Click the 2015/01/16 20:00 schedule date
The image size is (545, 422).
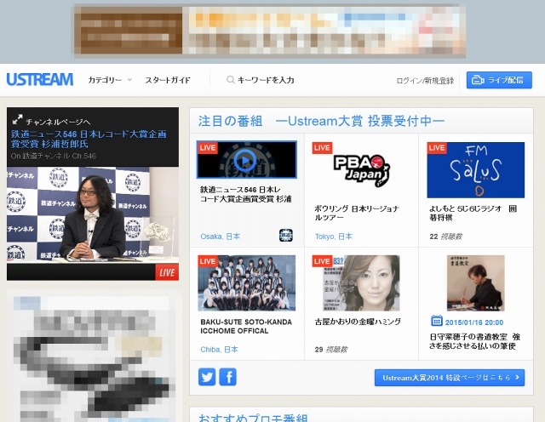coord(474,322)
